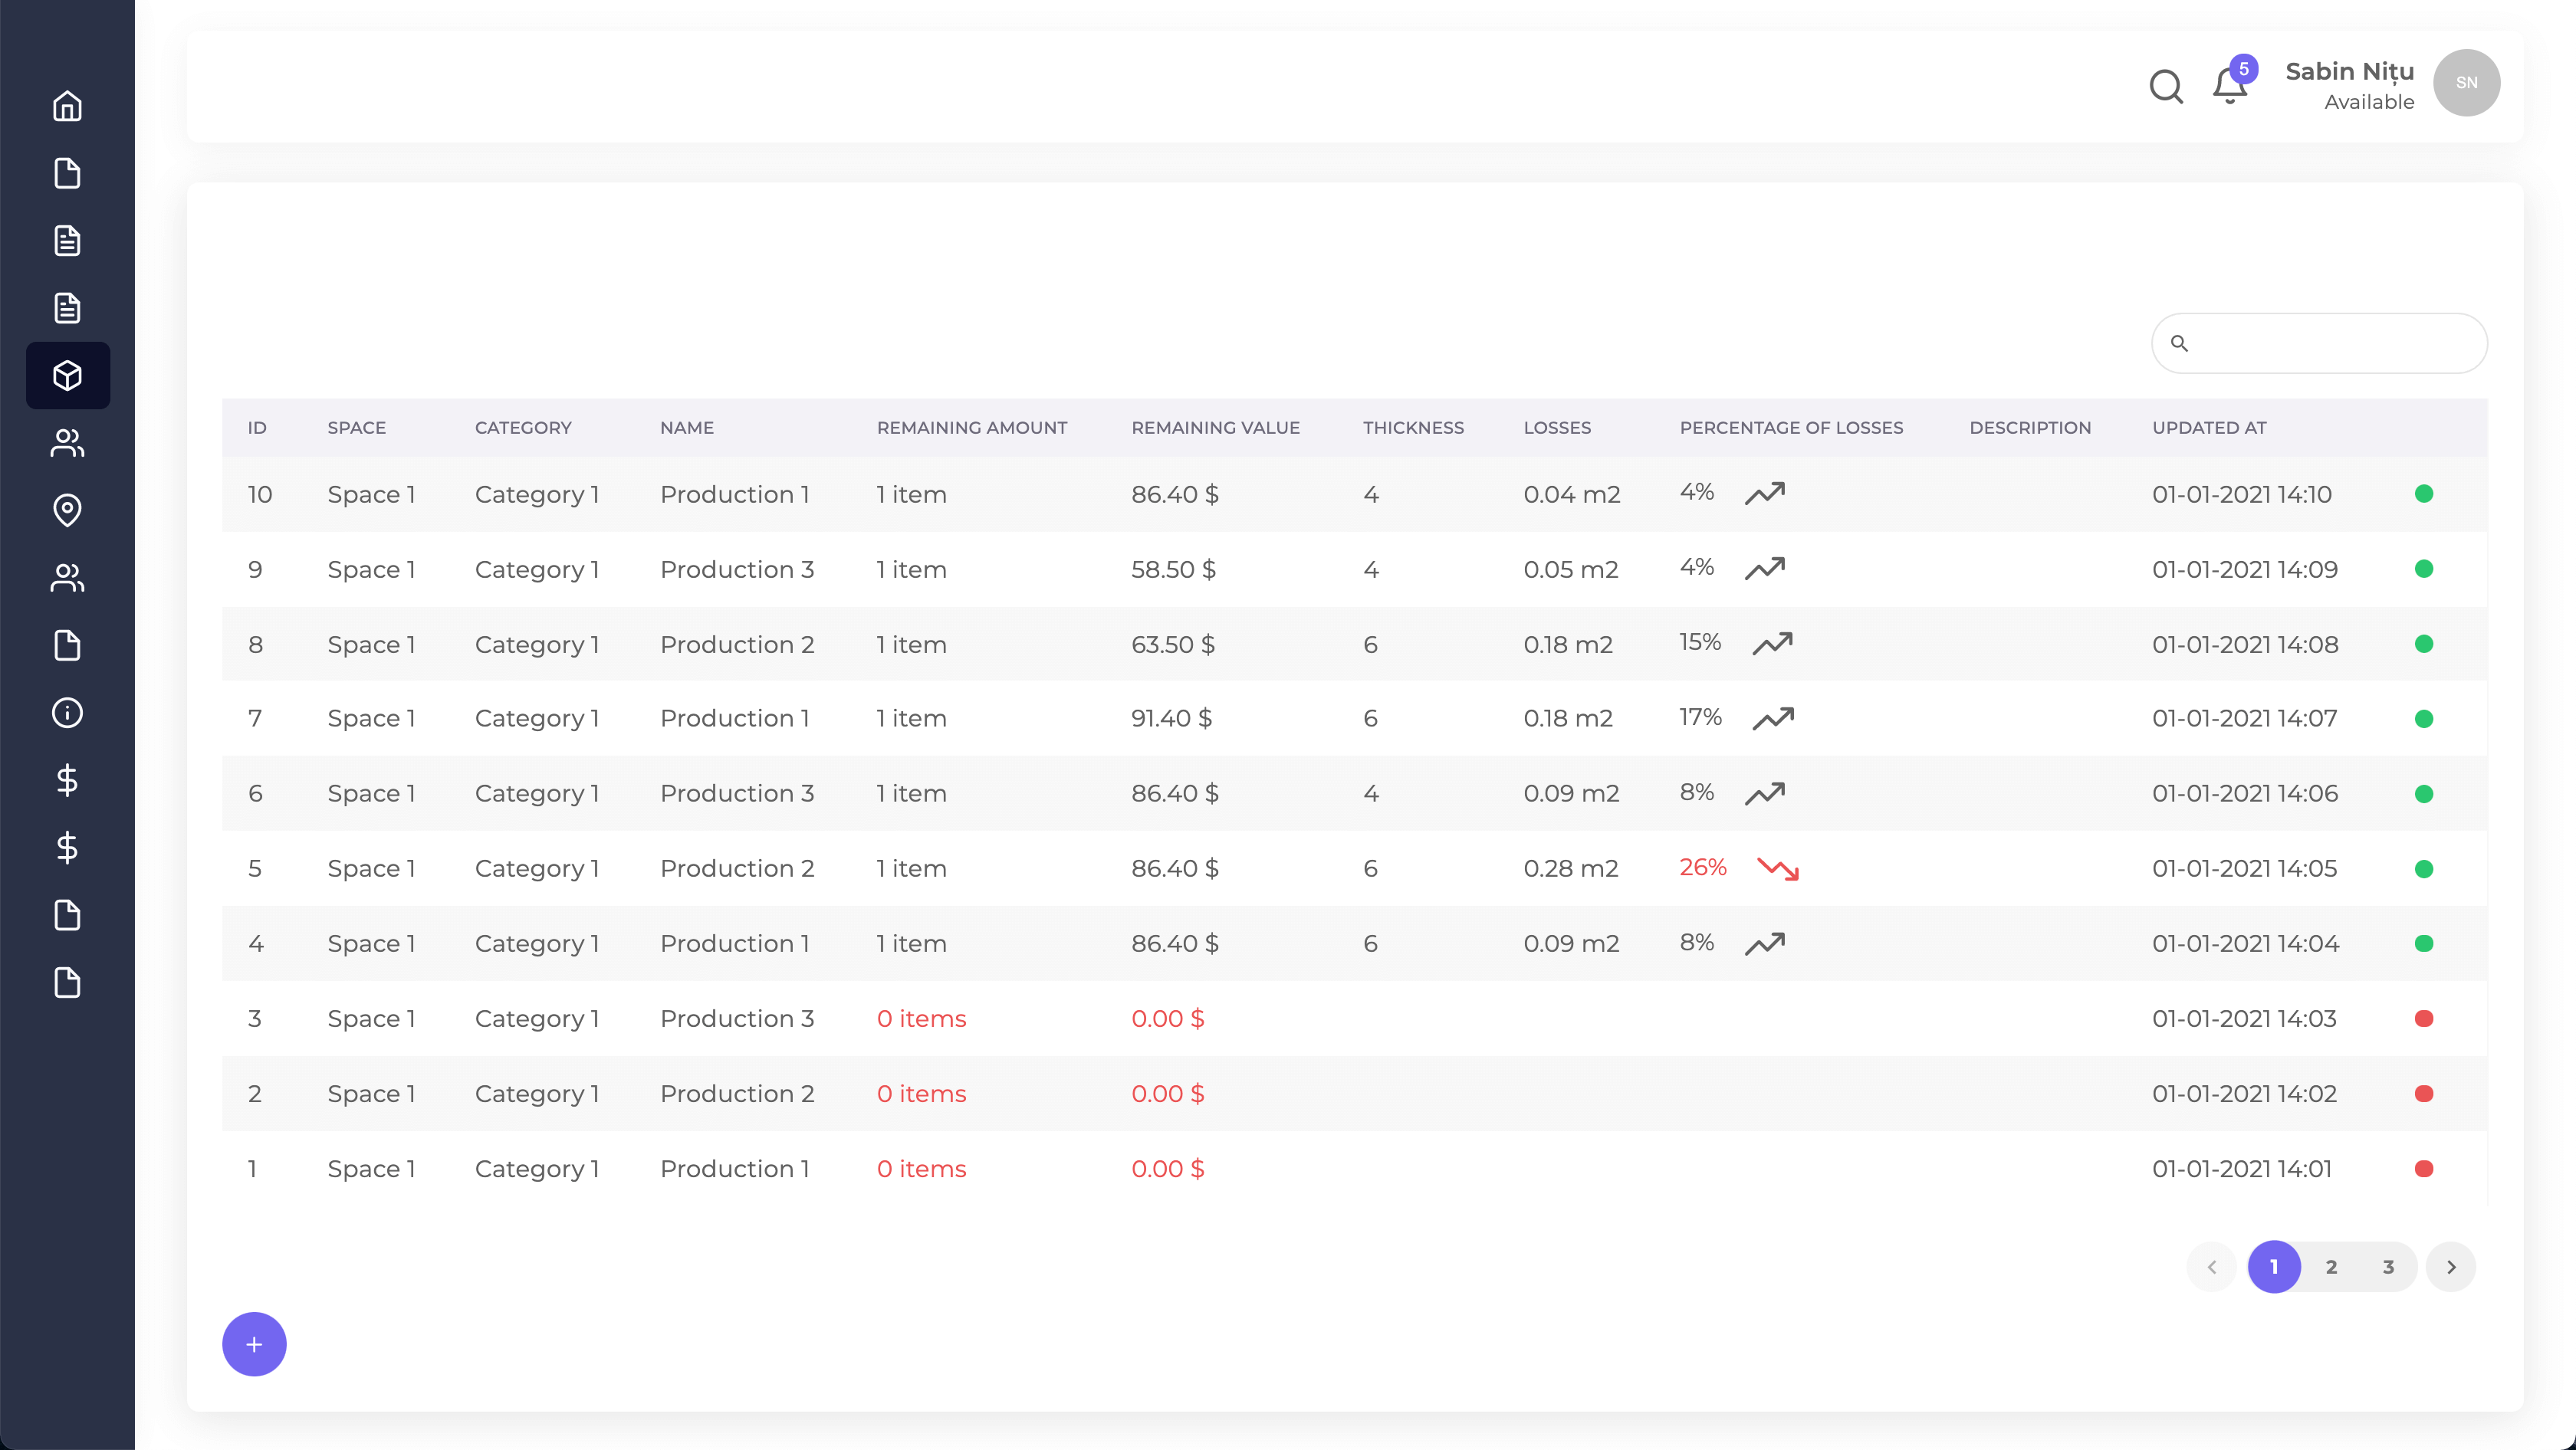Go to pagination page 3
2576x1450 pixels.
click(2388, 1267)
